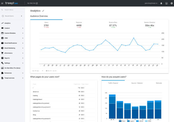Click the /contact-us page row

[x=64, y=111]
